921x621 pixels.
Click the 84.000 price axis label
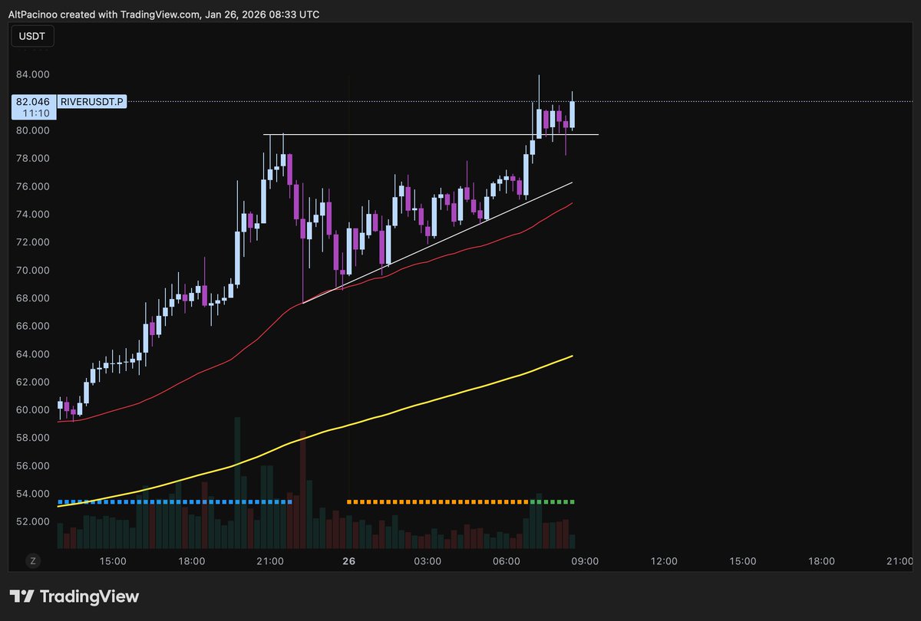point(32,74)
